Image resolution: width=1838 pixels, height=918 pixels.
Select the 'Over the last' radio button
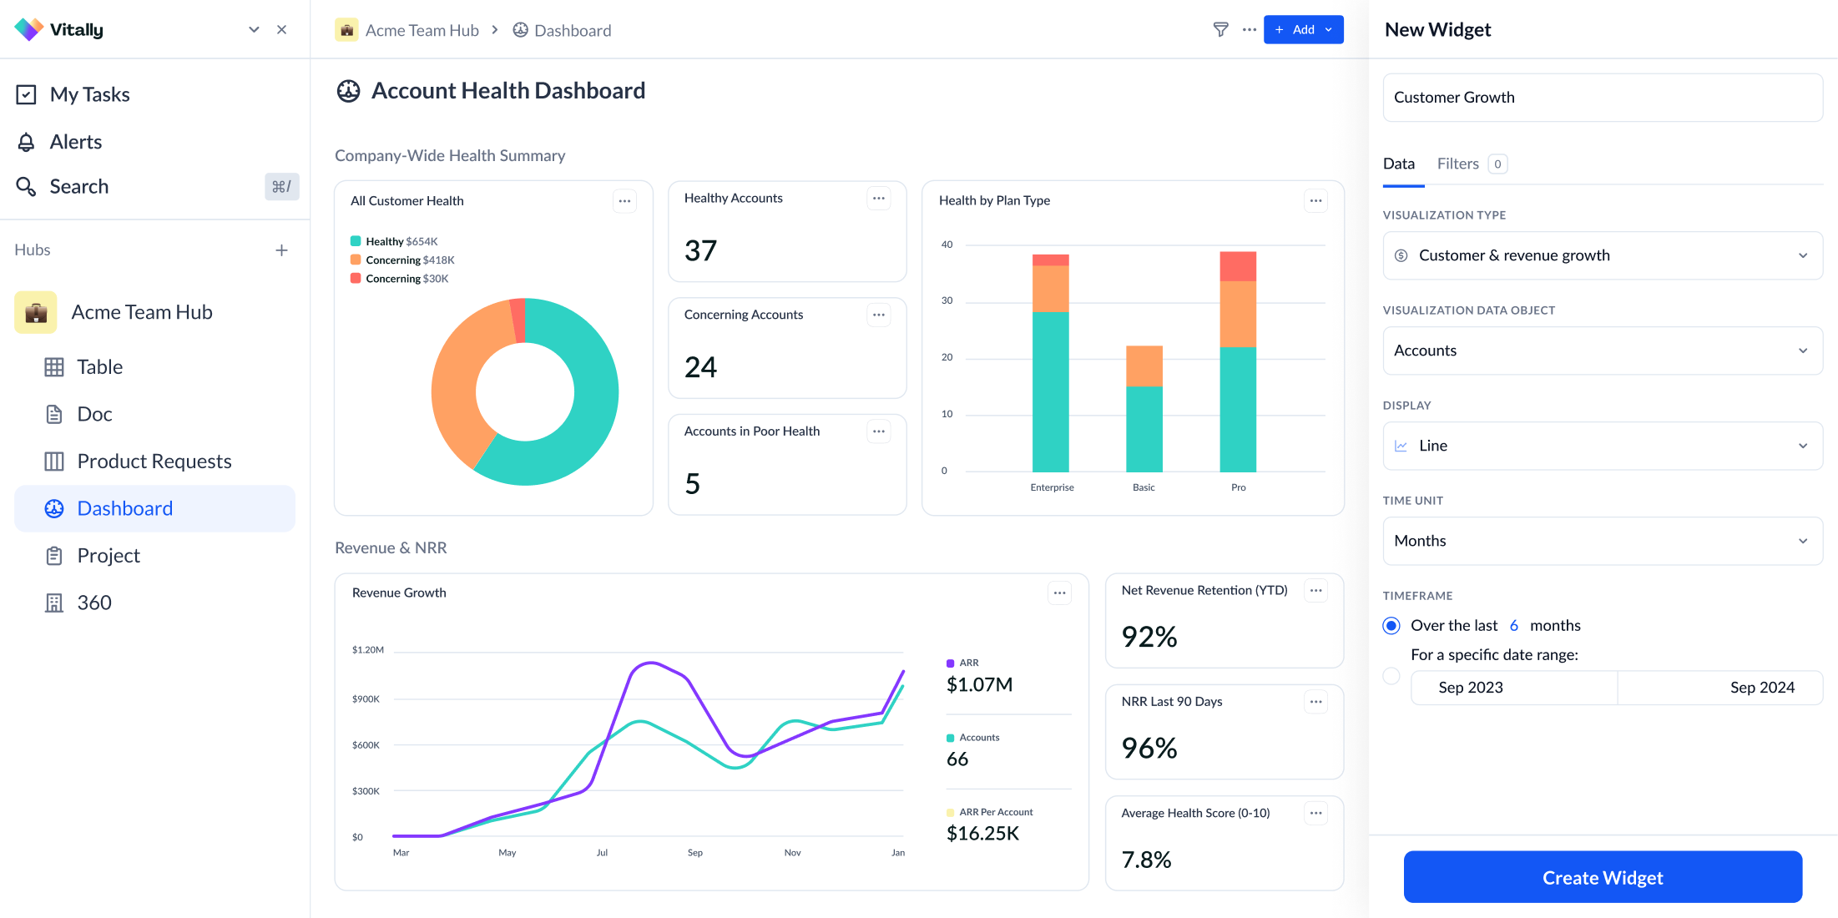tap(1391, 626)
